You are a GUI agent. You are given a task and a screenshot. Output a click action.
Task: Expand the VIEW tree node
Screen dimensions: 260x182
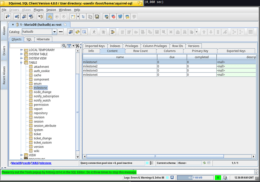(x=21, y=155)
